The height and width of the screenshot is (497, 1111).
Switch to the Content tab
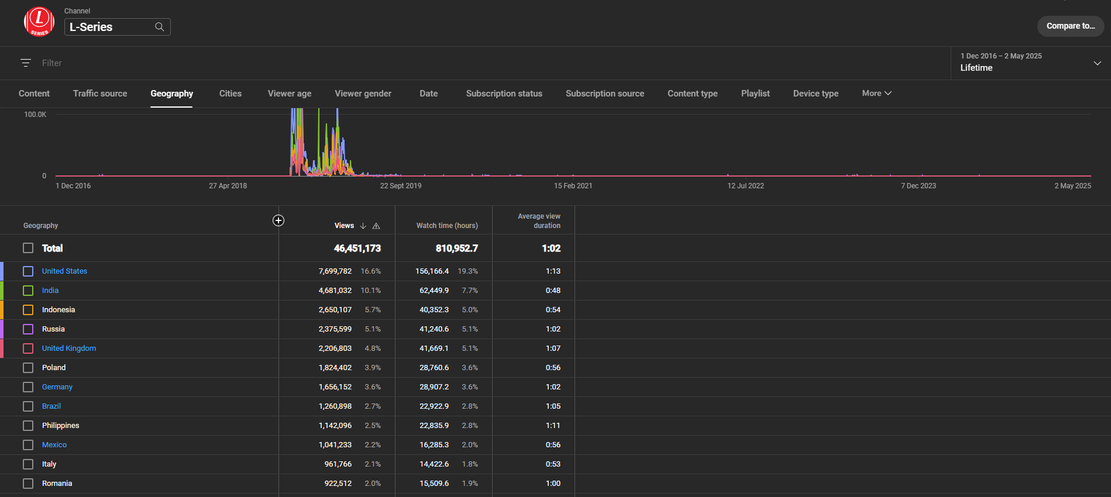(x=34, y=94)
